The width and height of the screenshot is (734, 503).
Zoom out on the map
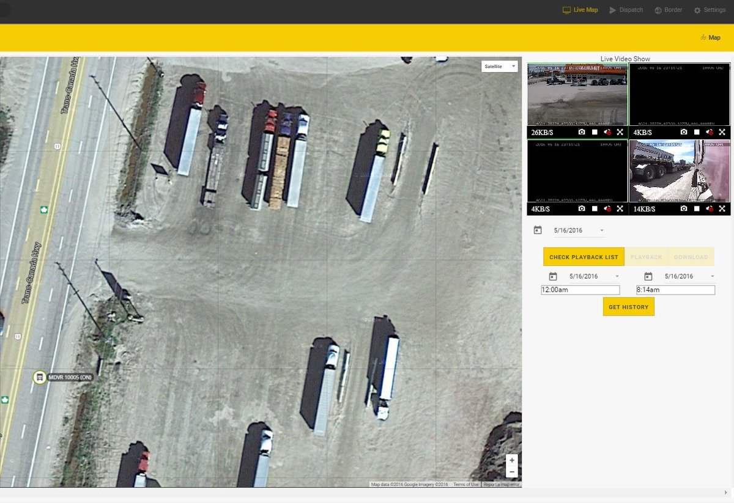[512, 472]
